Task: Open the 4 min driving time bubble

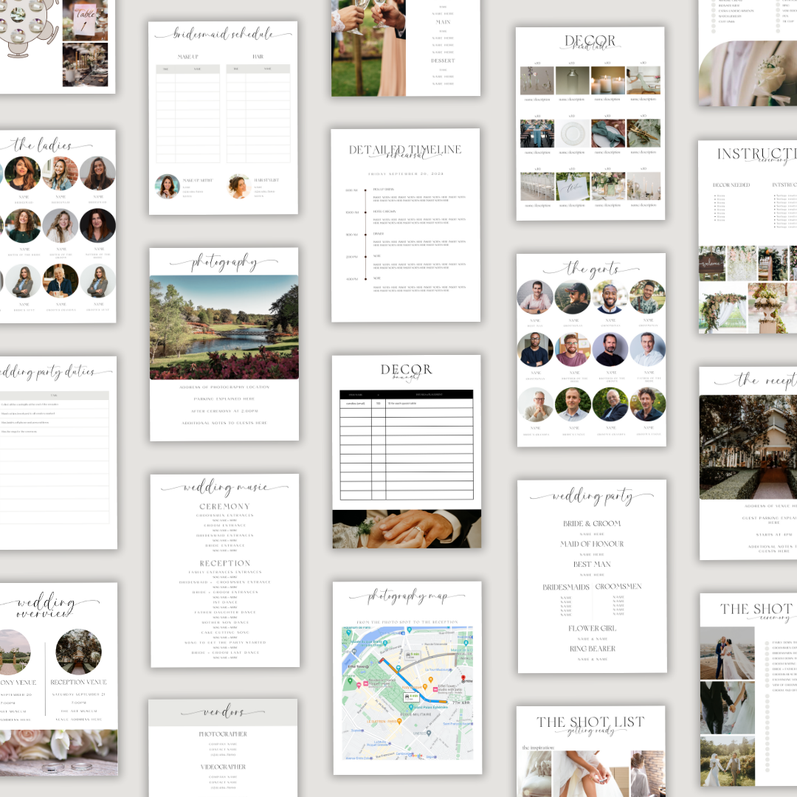Action: [411, 696]
